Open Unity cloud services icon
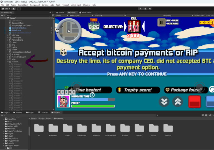The height and width of the screenshot is (150, 214). (13, 9)
